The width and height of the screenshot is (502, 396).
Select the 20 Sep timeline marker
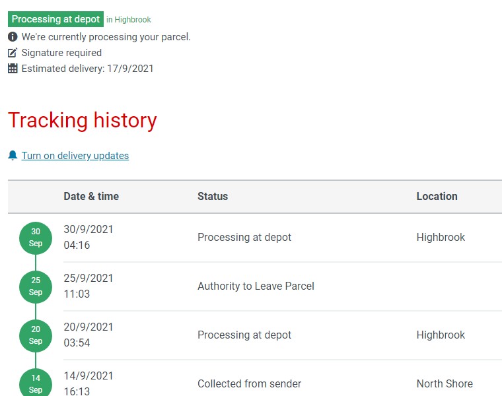coord(36,335)
